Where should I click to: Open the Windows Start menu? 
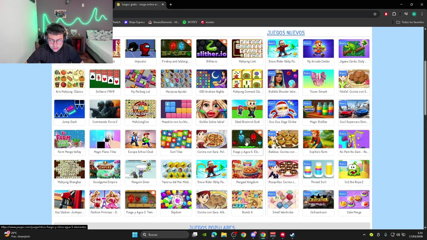(135, 235)
